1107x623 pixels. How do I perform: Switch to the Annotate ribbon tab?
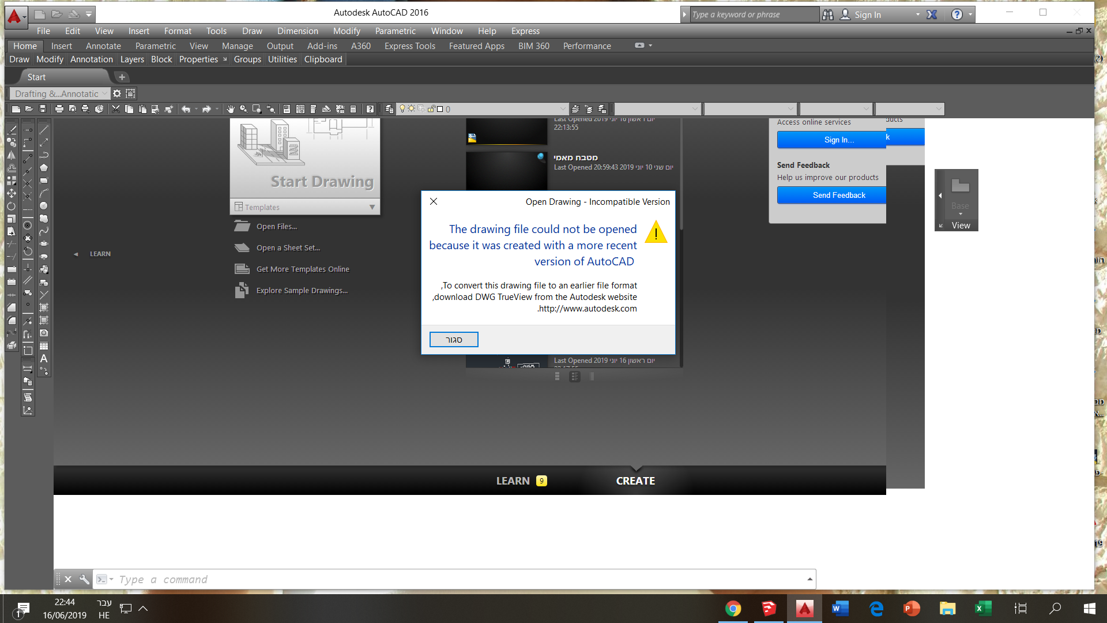click(x=103, y=46)
